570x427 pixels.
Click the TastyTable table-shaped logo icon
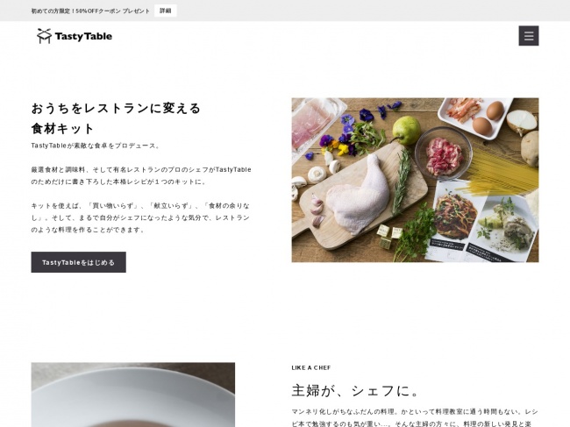(45, 36)
